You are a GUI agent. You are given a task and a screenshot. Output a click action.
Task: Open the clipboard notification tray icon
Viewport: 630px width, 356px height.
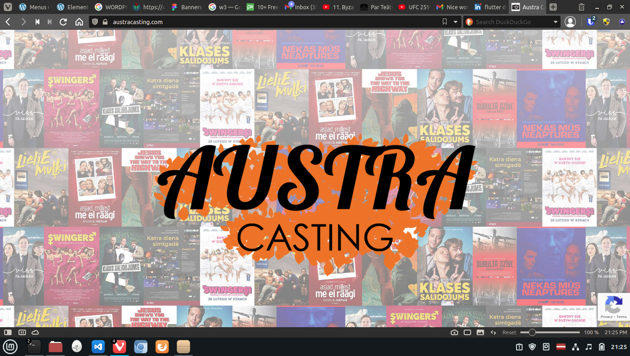519,347
